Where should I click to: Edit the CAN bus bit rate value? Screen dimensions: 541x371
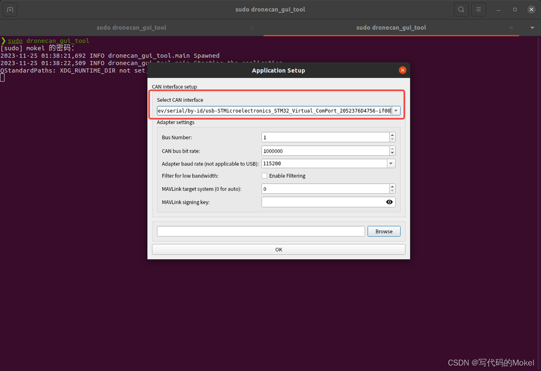(325, 151)
